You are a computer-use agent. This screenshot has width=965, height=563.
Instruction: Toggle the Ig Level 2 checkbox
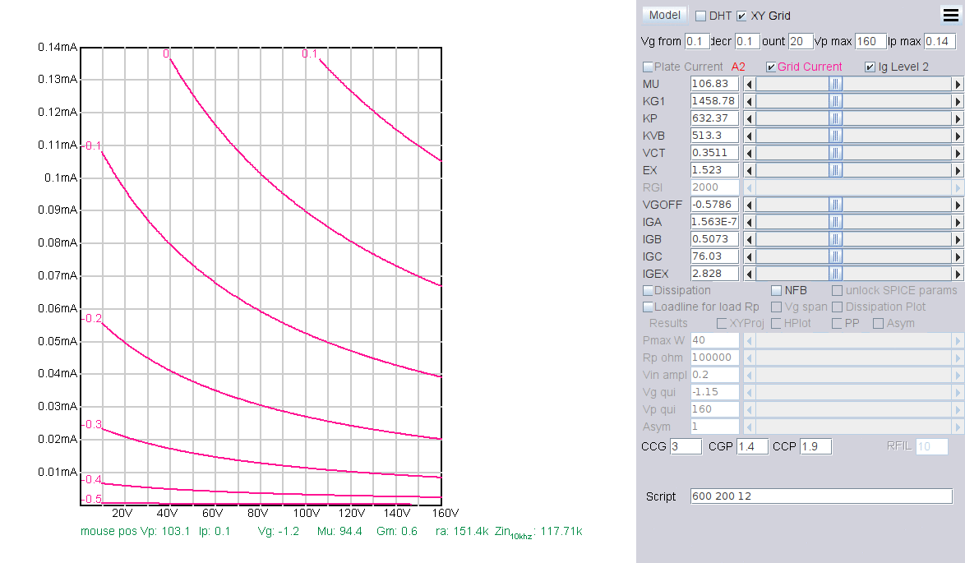[870, 67]
